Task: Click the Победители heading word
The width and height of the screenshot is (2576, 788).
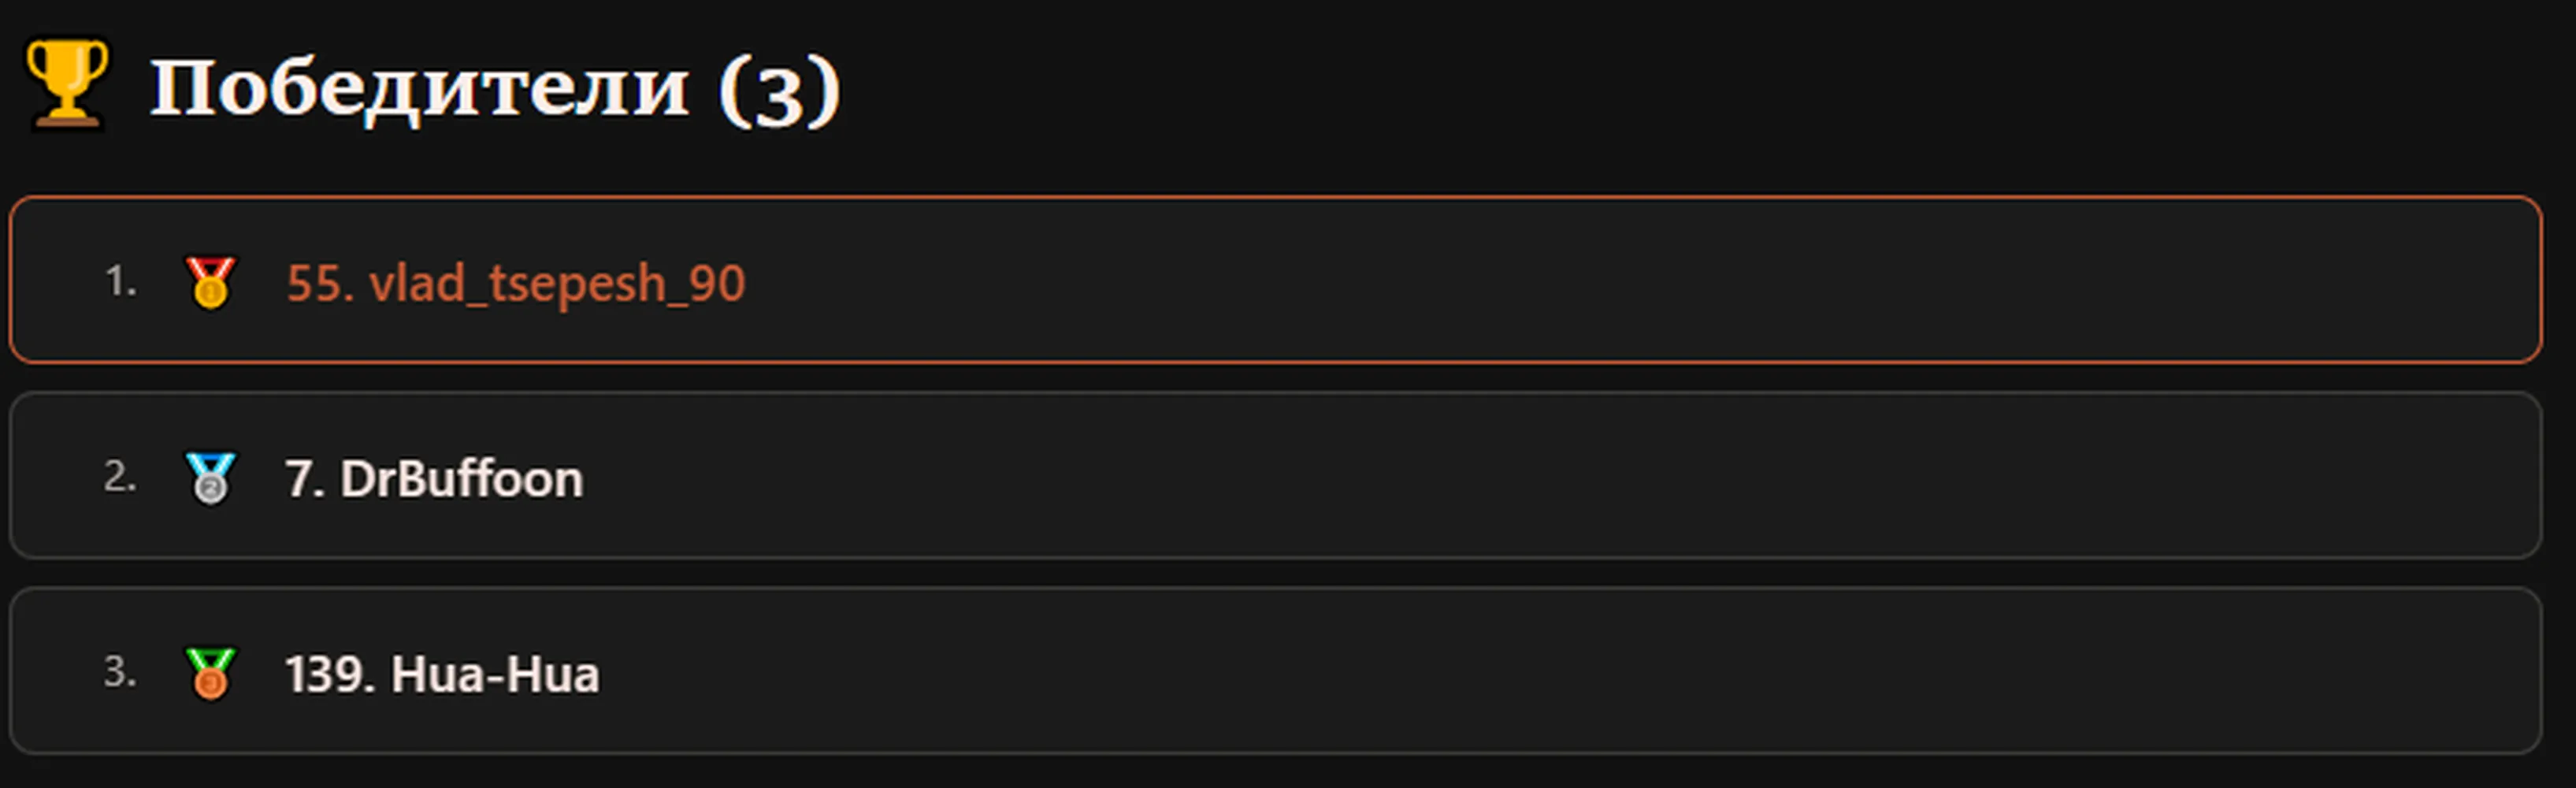Action: [420, 88]
